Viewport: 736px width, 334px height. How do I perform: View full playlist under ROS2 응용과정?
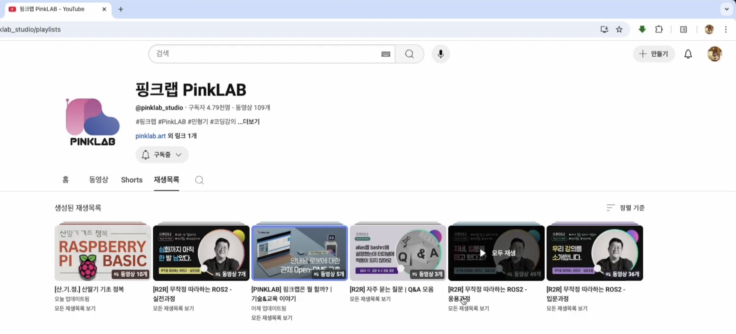[x=468, y=308]
